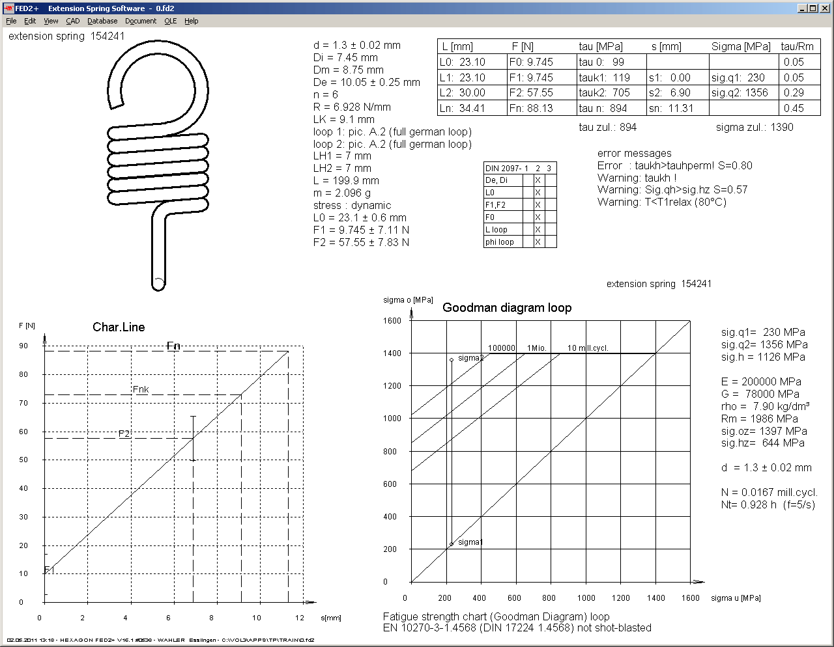Viewport: 834px width, 647px height.
Task: Click the sigma1 point on Goodman diagram
Action: 451,544
